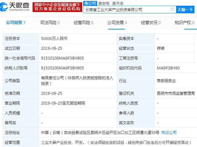The image size is (197, 147).
Task: Click the 附近公司 link
Action: (x=169, y=132)
